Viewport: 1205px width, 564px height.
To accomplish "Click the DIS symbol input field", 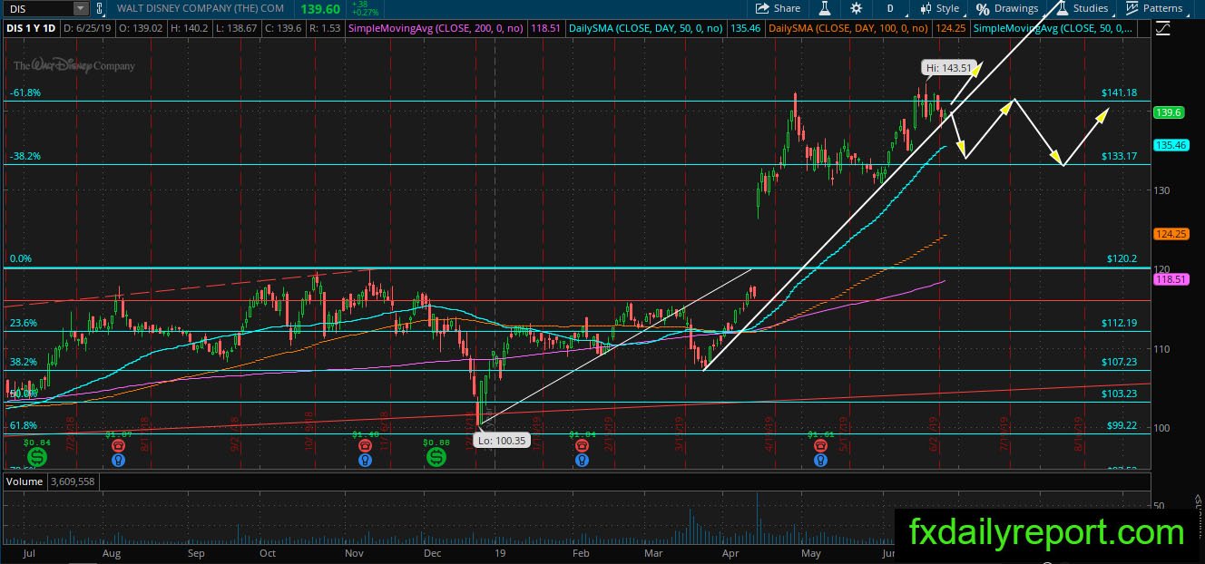I will 38,8.
